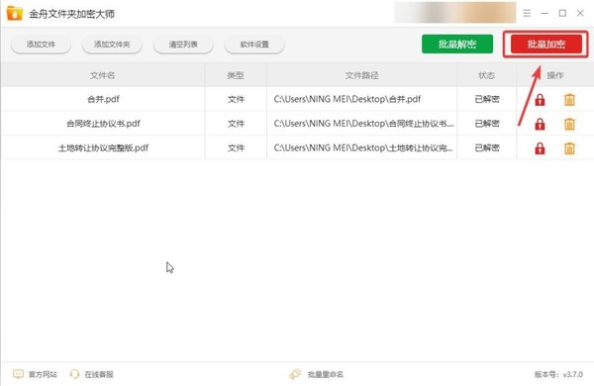Click 添加文件夹 button
Viewport: 594px width, 386px height.
112,45
